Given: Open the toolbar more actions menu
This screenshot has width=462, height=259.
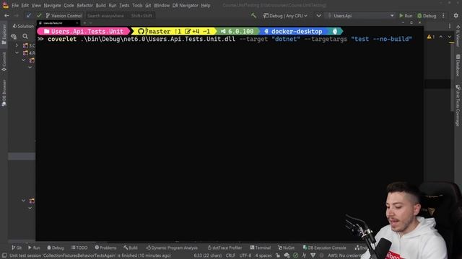Looking at the screenshot, I should [443, 16].
